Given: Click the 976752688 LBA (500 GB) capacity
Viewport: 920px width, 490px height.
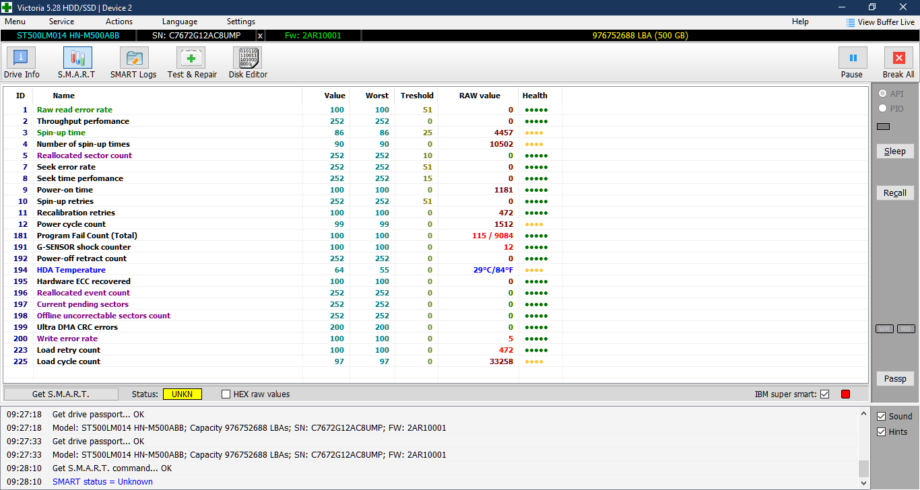Looking at the screenshot, I should [640, 36].
